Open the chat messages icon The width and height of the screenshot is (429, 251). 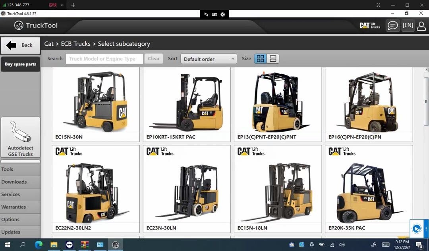click(392, 26)
